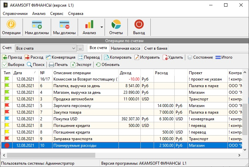Create a Перевод transfer
The image size is (249, 167).
point(89,57)
